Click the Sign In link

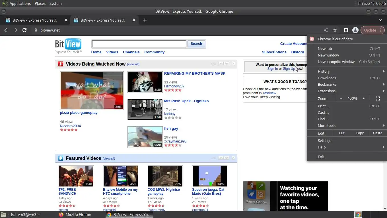[273, 69]
